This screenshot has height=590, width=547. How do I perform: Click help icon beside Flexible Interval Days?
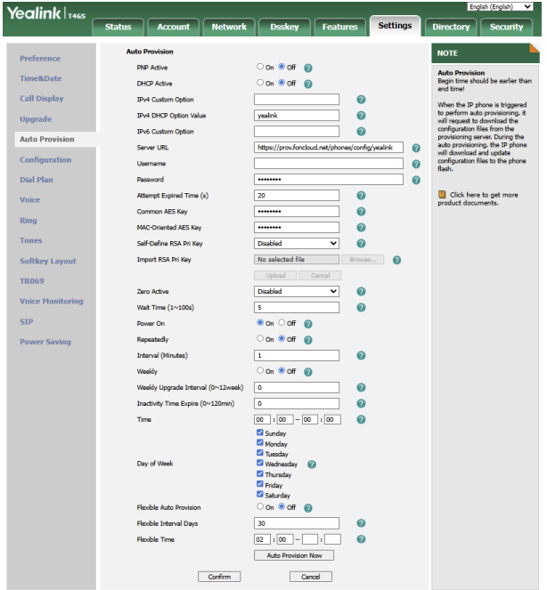click(361, 523)
